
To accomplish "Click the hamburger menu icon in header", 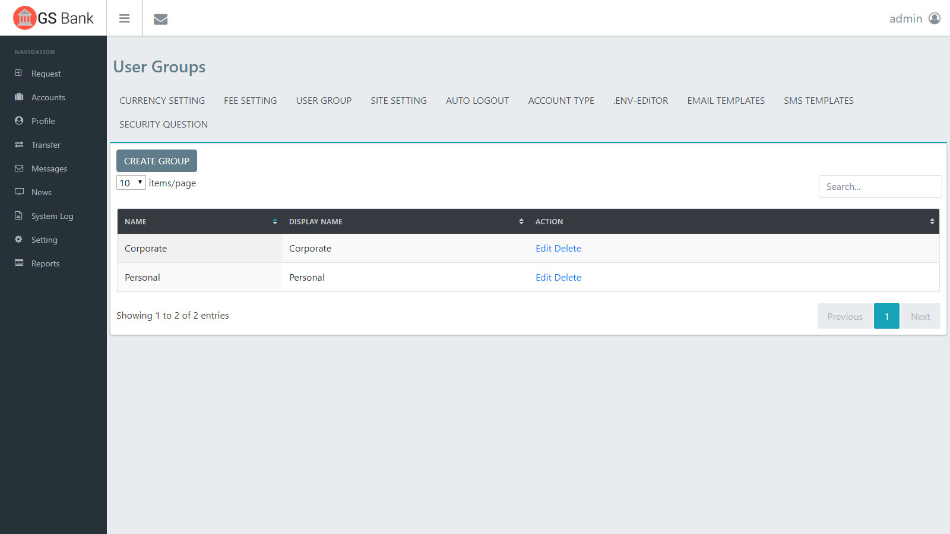I will 124,18.
